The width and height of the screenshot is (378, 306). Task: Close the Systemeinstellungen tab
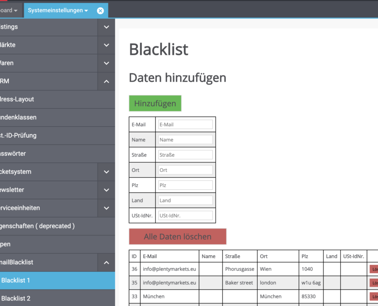(x=100, y=11)
